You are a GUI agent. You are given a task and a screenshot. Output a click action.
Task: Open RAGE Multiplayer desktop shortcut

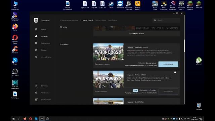tap(164, 5)
